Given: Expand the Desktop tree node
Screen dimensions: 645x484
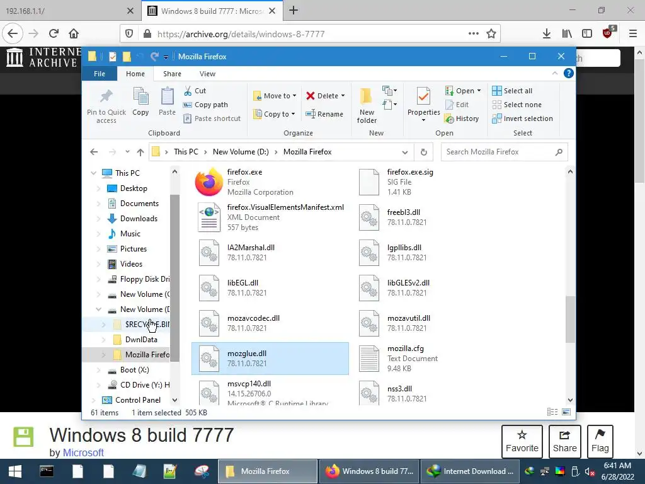Looking at the screenshot, I should click(x=98, y=188).
